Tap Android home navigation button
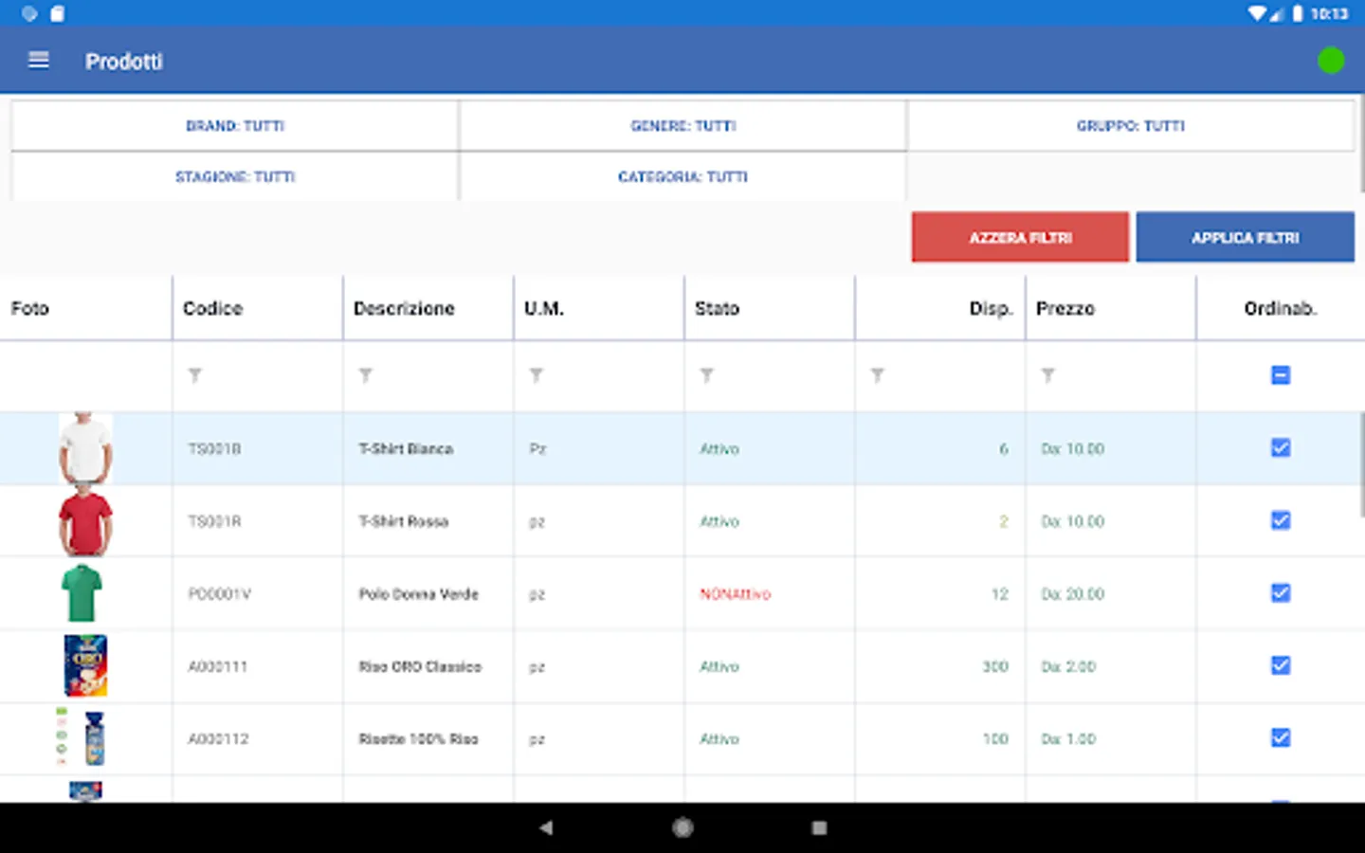Viewport: 1365px width, 853px height. pos(682,827)
